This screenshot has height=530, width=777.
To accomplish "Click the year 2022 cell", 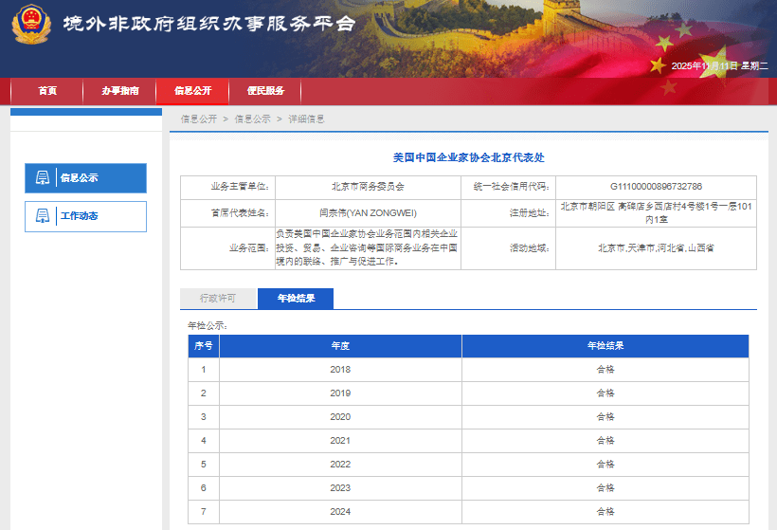I will coord(340,465).
